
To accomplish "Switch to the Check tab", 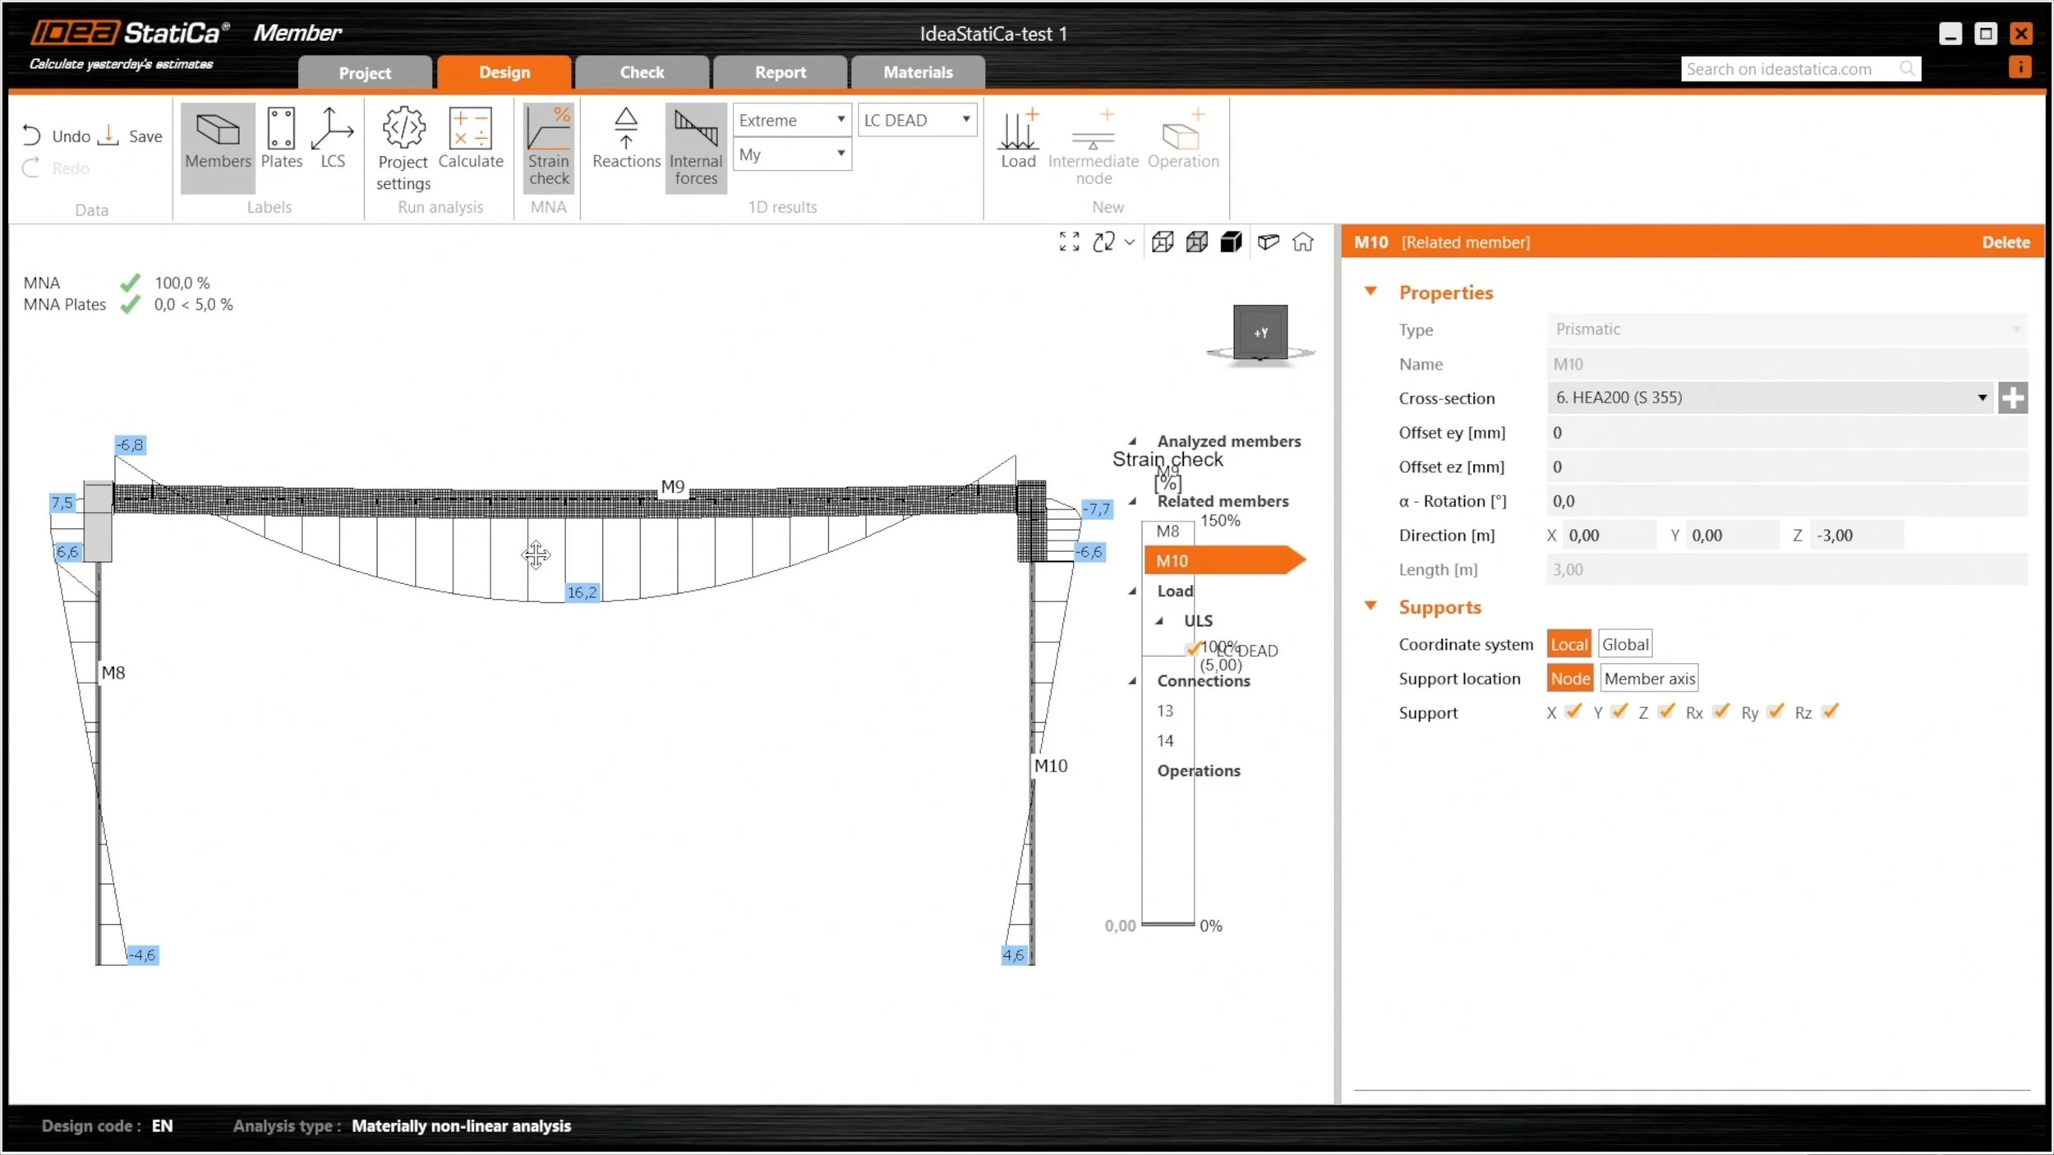I will click(642, 72).
